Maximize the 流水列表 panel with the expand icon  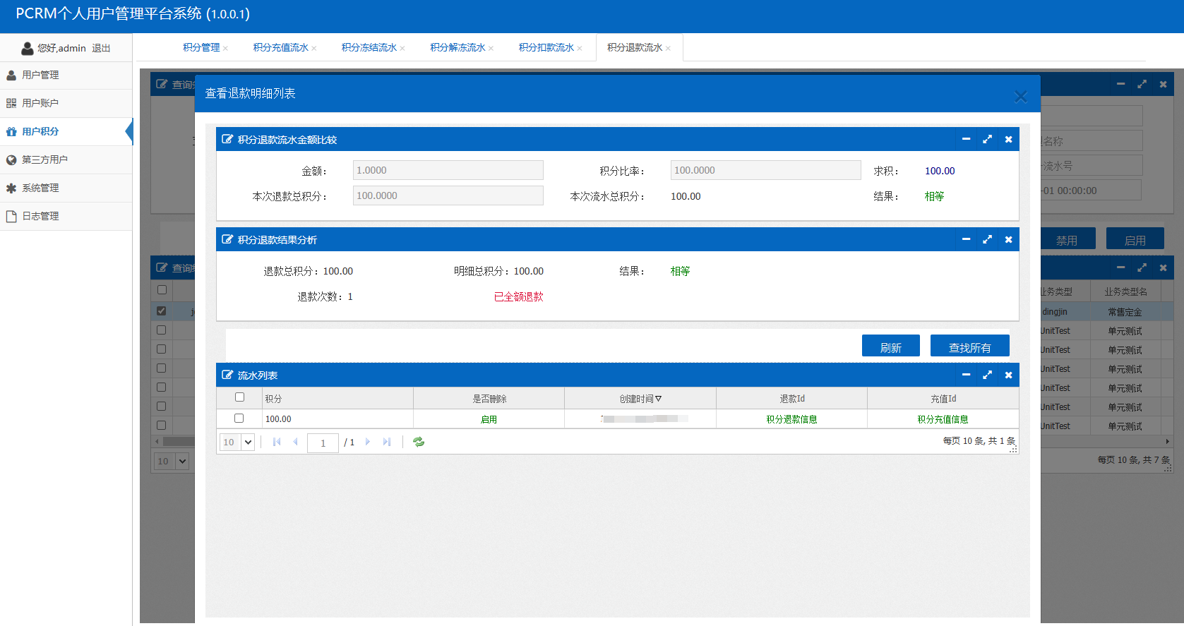click(987, 375)
